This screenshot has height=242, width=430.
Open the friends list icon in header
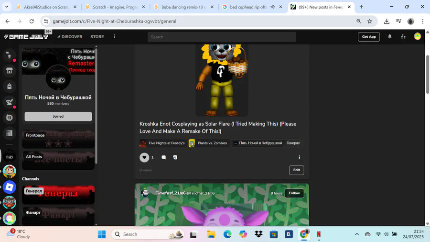[x=403, y=36]
